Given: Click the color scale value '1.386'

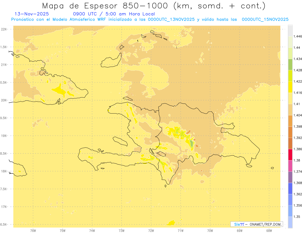Looking at the screenshot, I should tap(298, 149).
